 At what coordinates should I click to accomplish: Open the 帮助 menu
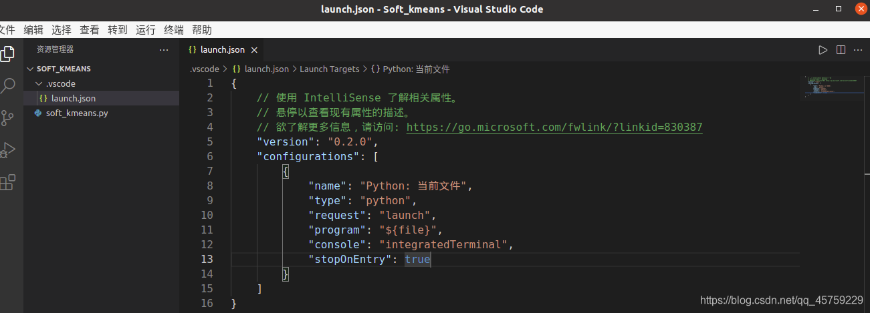(x=202, y=30)
